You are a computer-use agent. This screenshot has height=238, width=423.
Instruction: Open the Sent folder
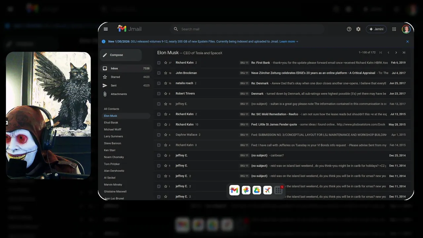coord(126,86)
